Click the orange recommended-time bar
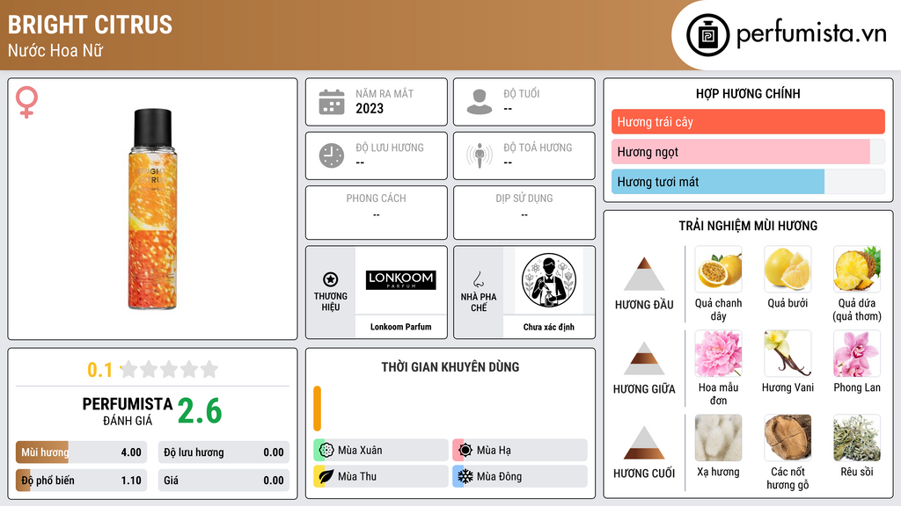The height and width of the screenshot is (506, 901). click(317, 408)
